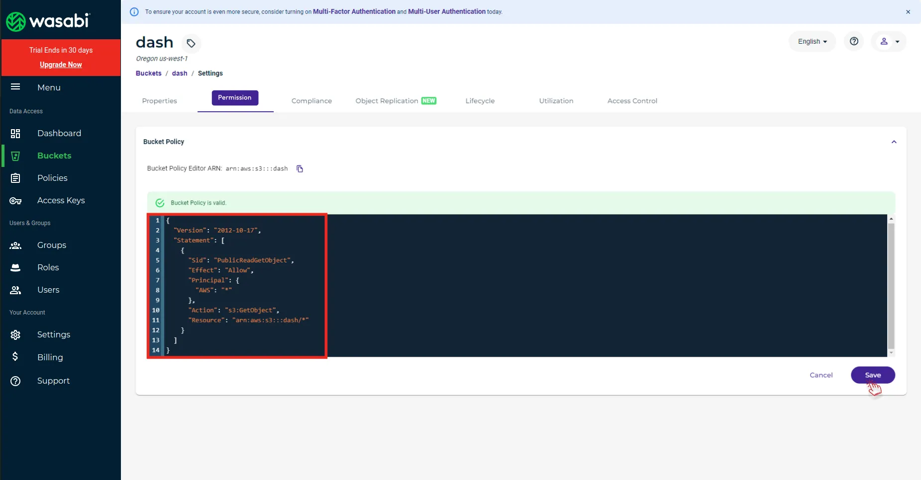Copy the bucket ARN with copy icon
The image size is (921, 480).
pos(300,169)
